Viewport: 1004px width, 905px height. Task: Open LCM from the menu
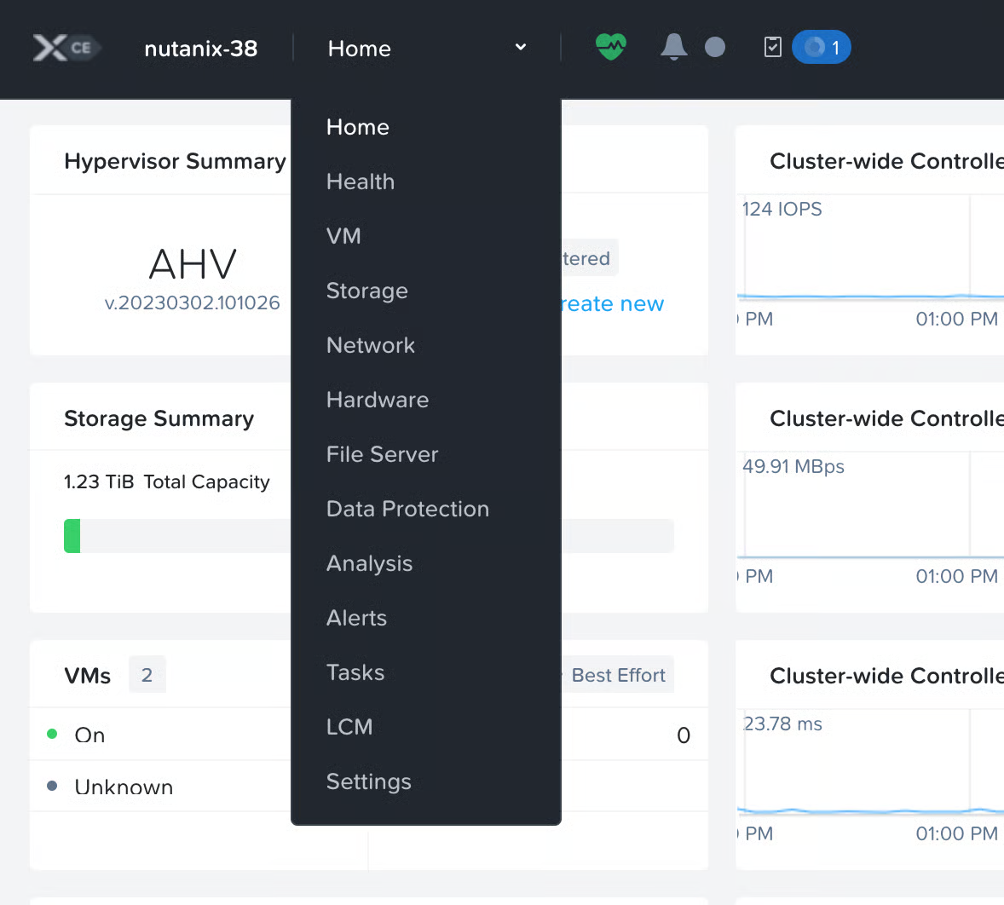click(x=349, y=727)
